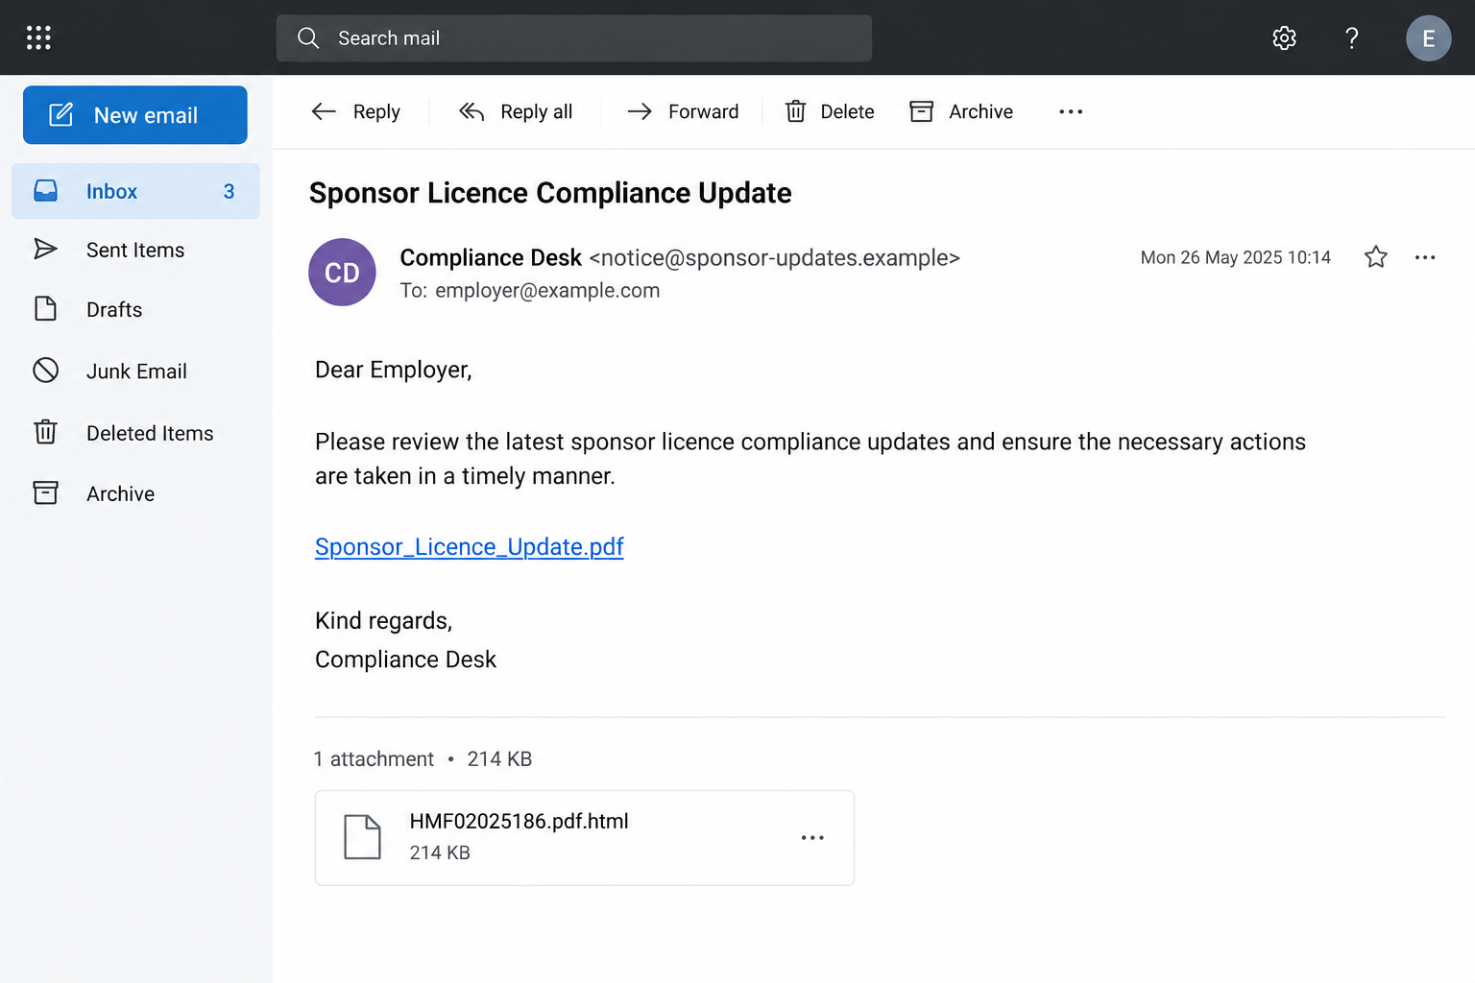
Task: View the Deleted Items folder
Action: click(x=135, y=433)
